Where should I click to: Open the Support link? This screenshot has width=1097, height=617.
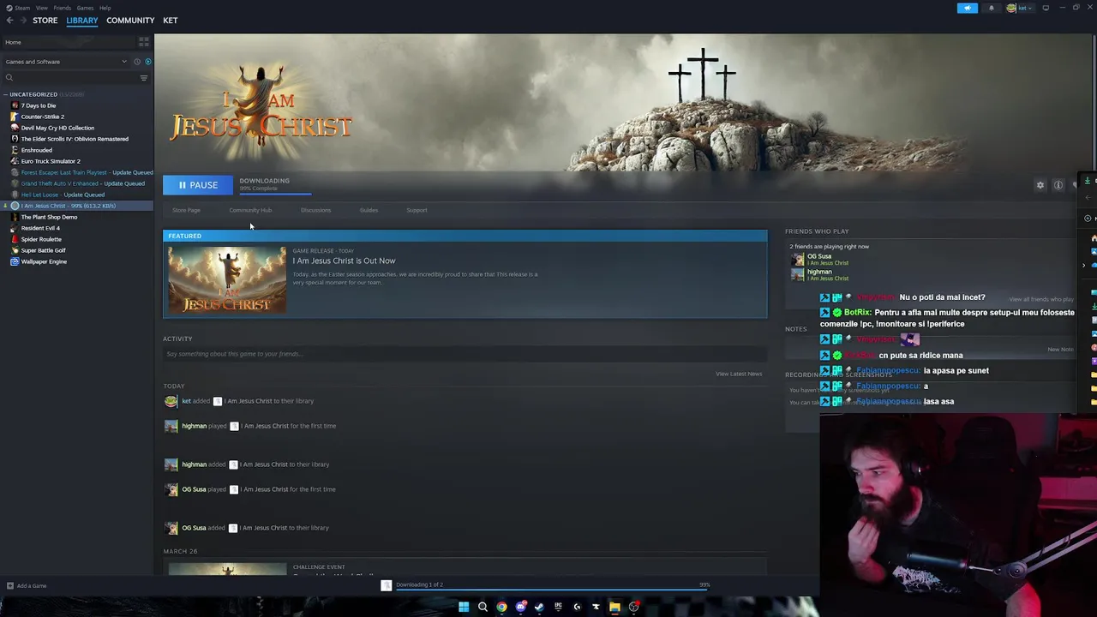pyautogui.click(x=417, y=210)
